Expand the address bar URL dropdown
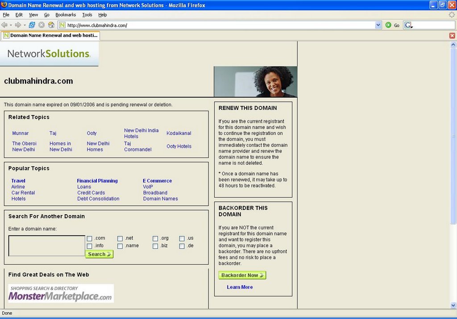 point(378,25)
